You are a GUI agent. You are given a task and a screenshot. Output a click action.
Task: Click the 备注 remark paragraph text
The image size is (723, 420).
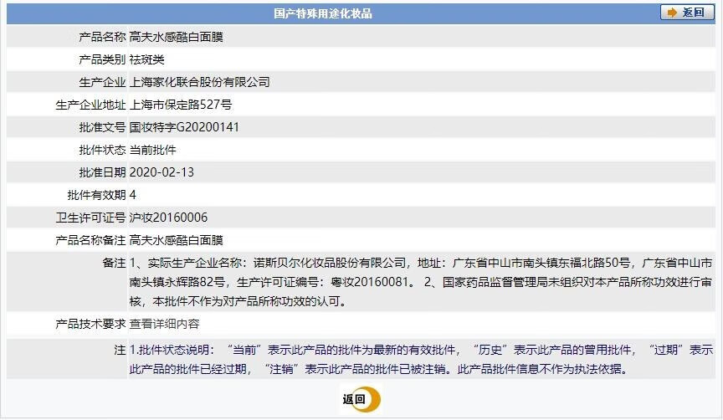click(421, 282)
